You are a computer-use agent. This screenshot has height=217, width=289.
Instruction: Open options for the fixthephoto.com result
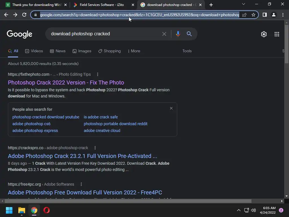pyautogui.click(x=98, y=74)
